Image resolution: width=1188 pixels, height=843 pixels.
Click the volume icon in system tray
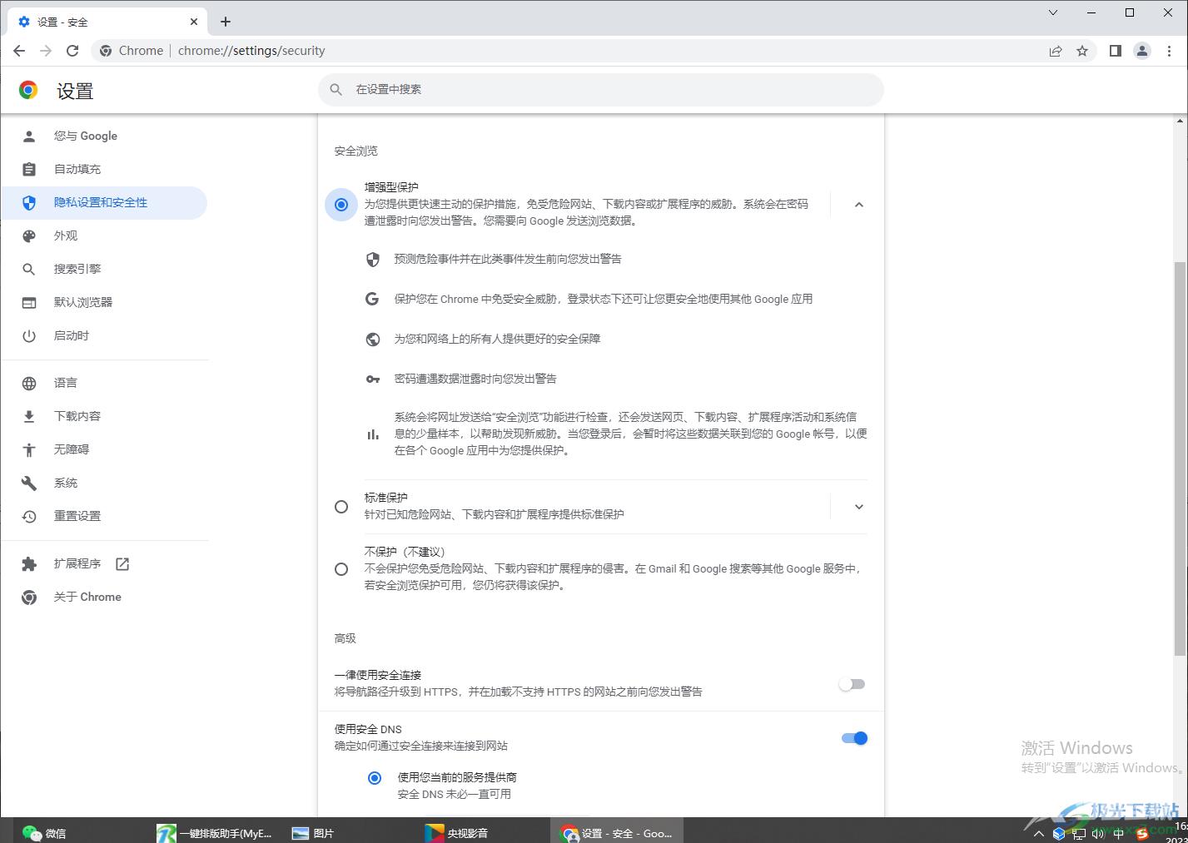click(1098, 833)
